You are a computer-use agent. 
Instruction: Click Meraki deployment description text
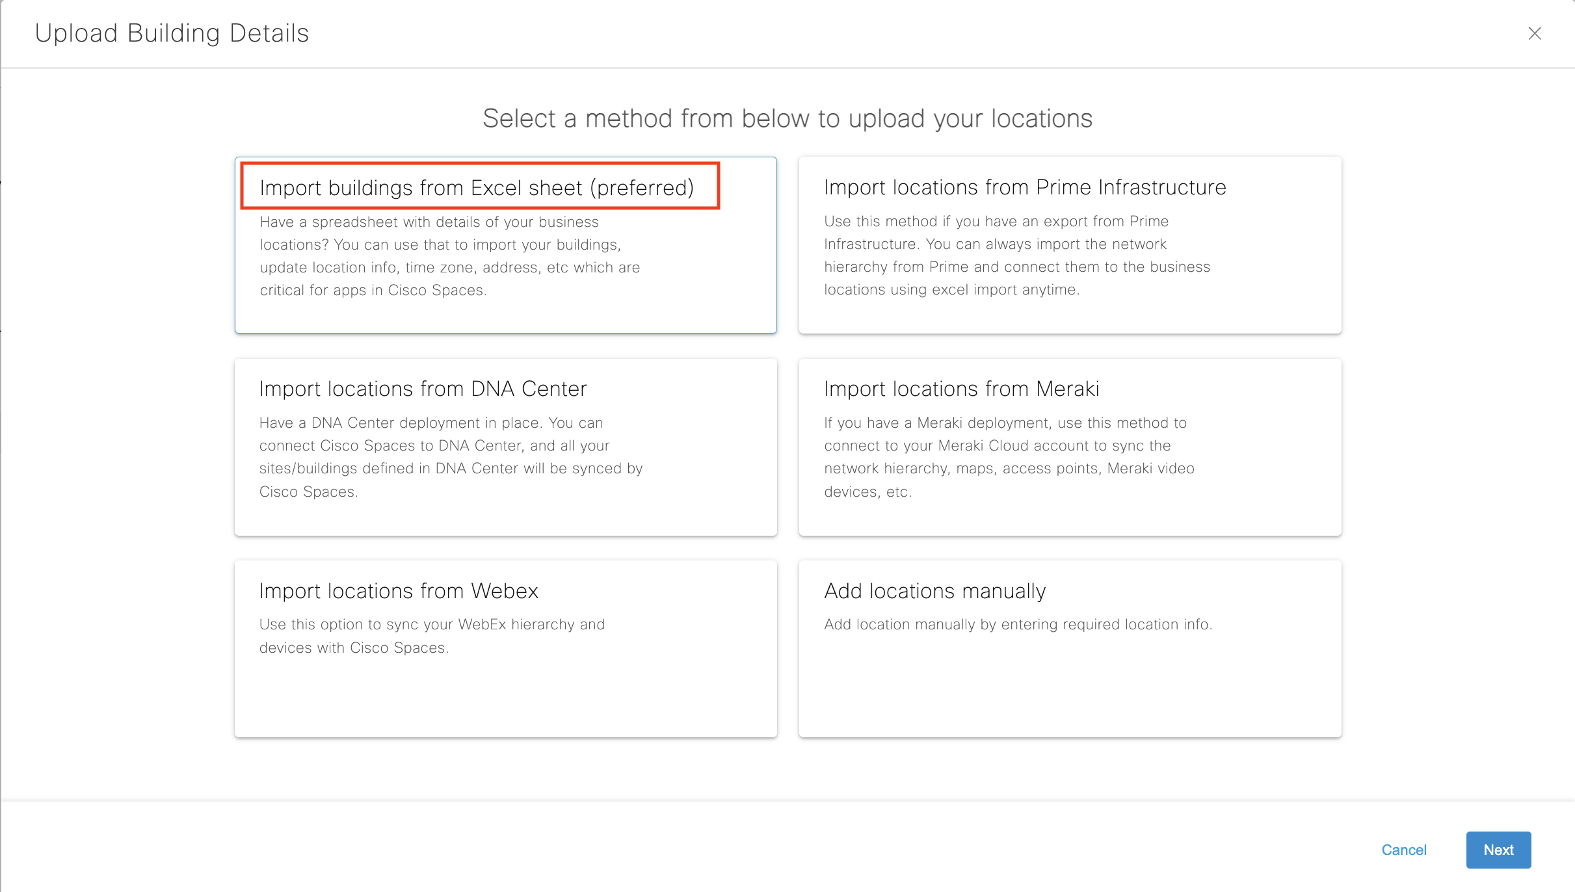pyautogui.click(x=1009, y=457)
